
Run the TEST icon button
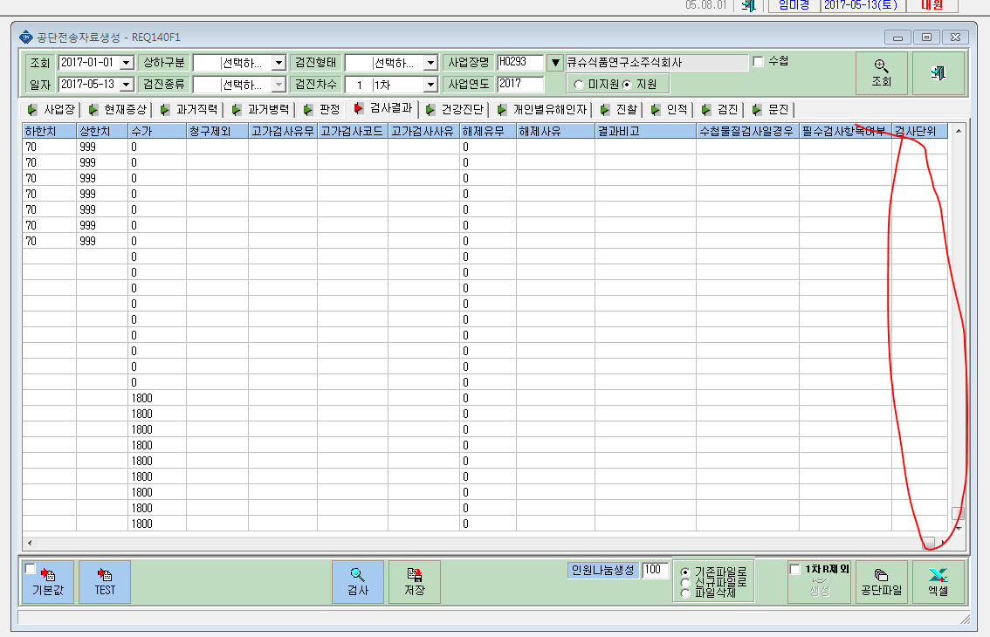(x=105, y=581)
